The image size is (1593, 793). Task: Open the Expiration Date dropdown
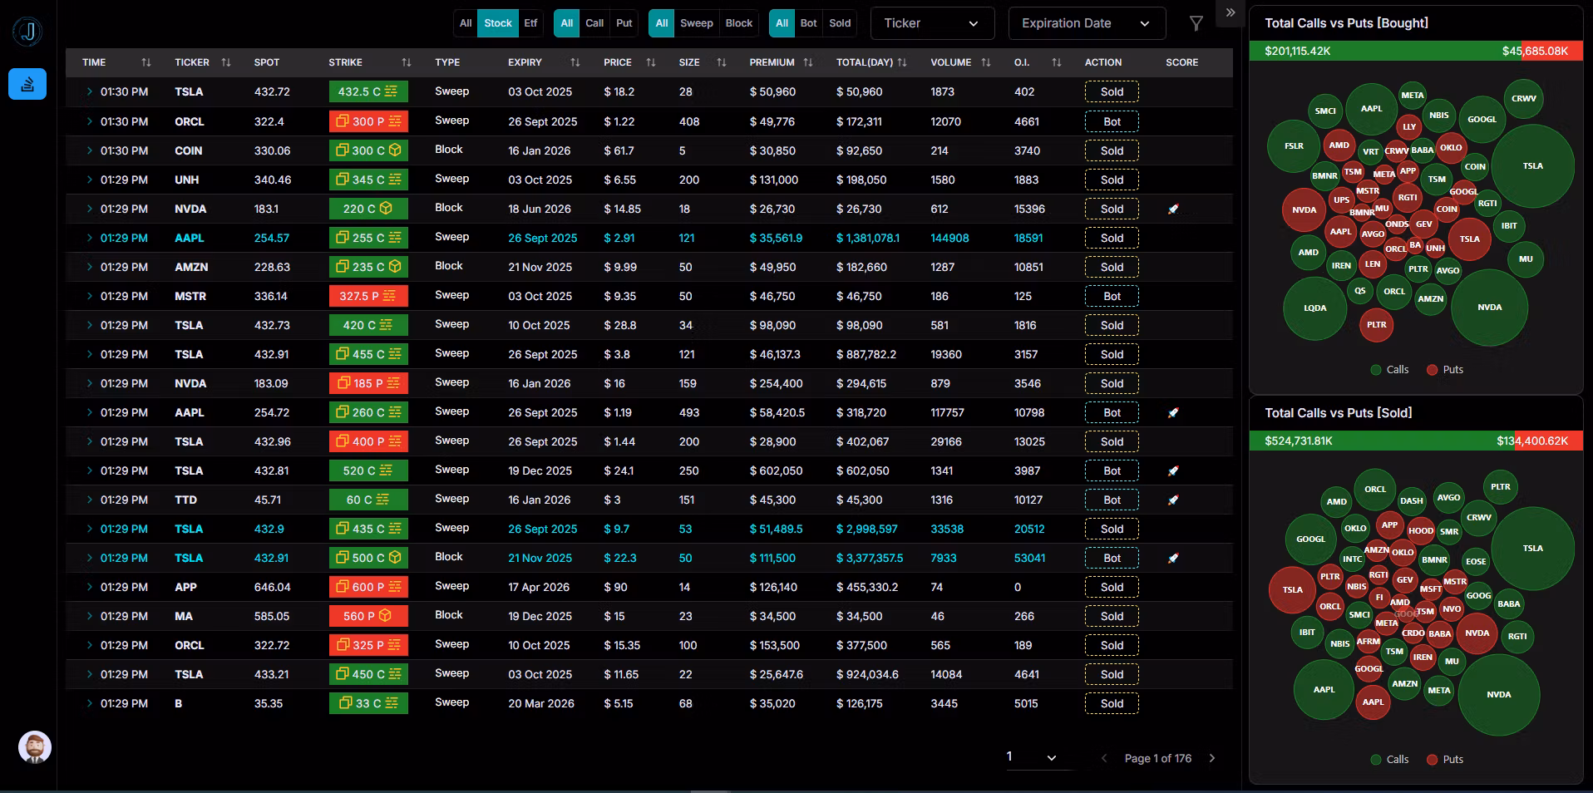pos(1086,23)
